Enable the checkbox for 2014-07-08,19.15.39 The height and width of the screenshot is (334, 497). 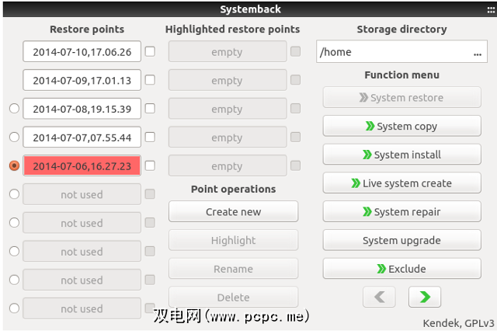[x=150, y=109]
